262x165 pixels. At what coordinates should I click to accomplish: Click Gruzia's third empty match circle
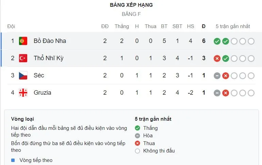(251, 93)
